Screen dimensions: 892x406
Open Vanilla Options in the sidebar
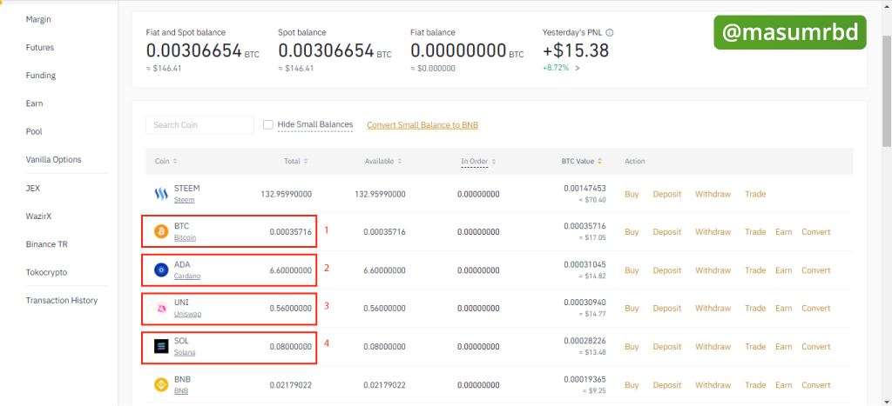tap(53, 160)
